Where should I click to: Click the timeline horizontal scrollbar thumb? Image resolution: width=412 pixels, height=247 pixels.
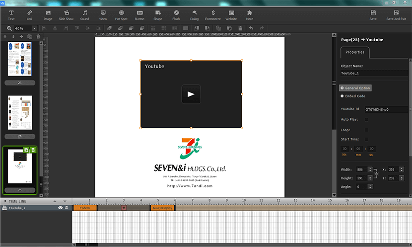tap(87, 245)
